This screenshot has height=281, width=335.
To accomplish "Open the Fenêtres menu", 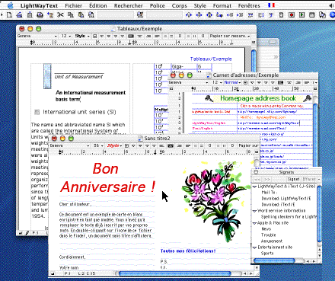I will 249,5.
